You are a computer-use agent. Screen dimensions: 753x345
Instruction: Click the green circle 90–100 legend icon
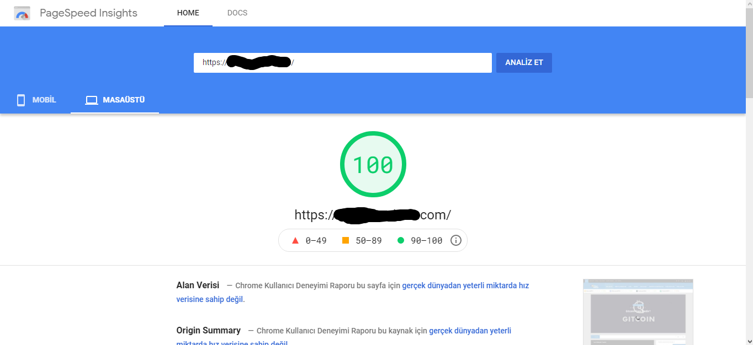coord(401,240)
